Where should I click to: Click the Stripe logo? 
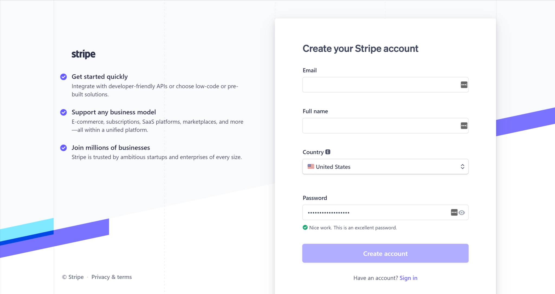83,54
